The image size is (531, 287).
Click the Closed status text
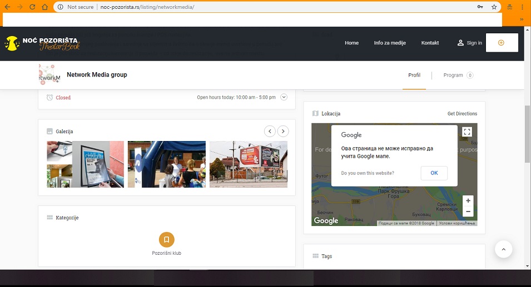[x=63, y=97]
